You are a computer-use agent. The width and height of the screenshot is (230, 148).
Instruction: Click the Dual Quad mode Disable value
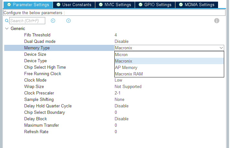(121, 41)
